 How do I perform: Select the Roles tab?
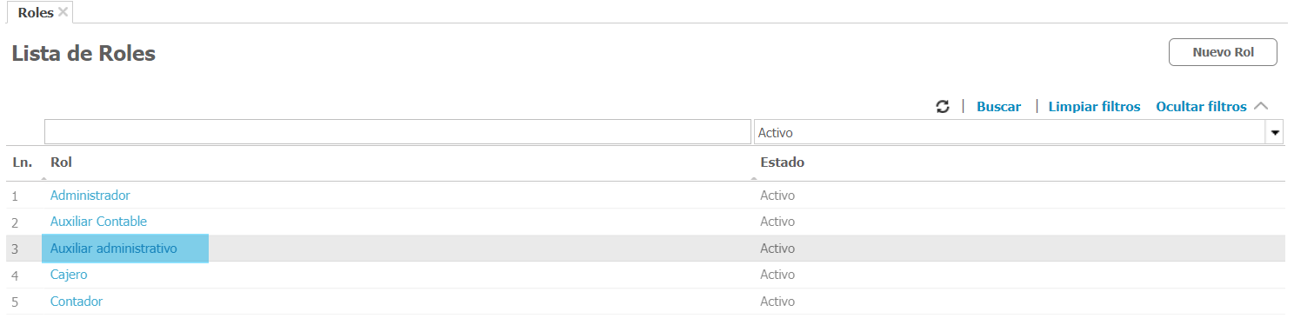pyautogui.click(x=36, y=13)
